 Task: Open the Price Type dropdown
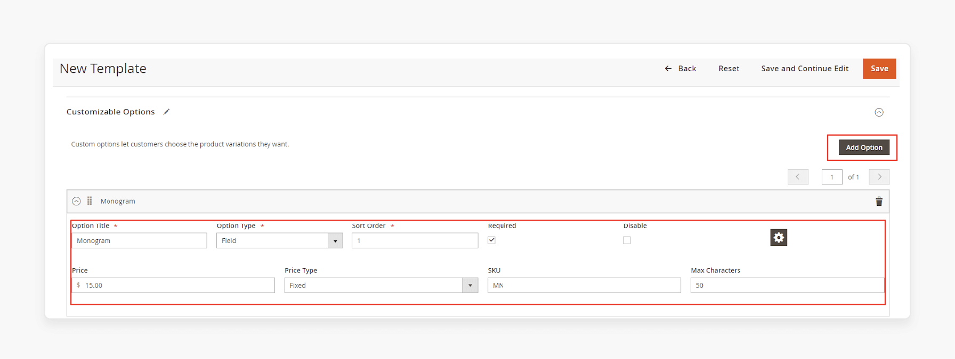381,285
